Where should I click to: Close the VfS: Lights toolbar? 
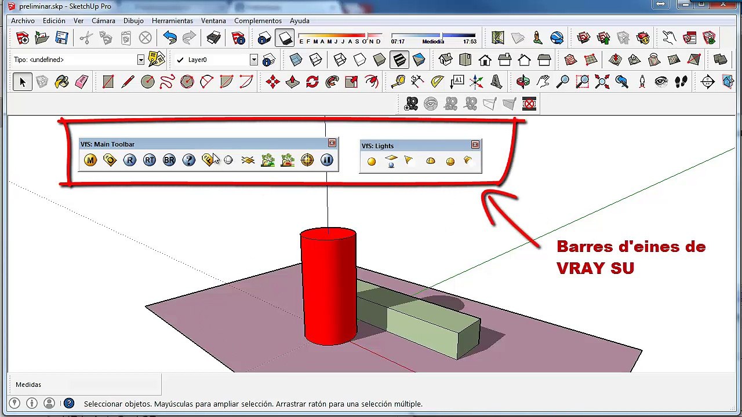[475, 145]
